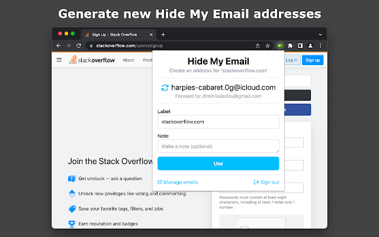Screen dimensions: 379x237
Task: Click 'Get unstuck — ask a question' text
Action: (x=110, y=178)
